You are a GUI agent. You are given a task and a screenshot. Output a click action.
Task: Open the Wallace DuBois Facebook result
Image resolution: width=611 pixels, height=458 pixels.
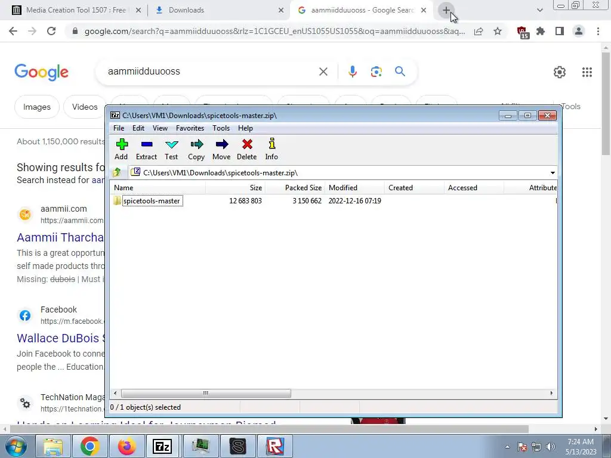click(x=61, y=338)
